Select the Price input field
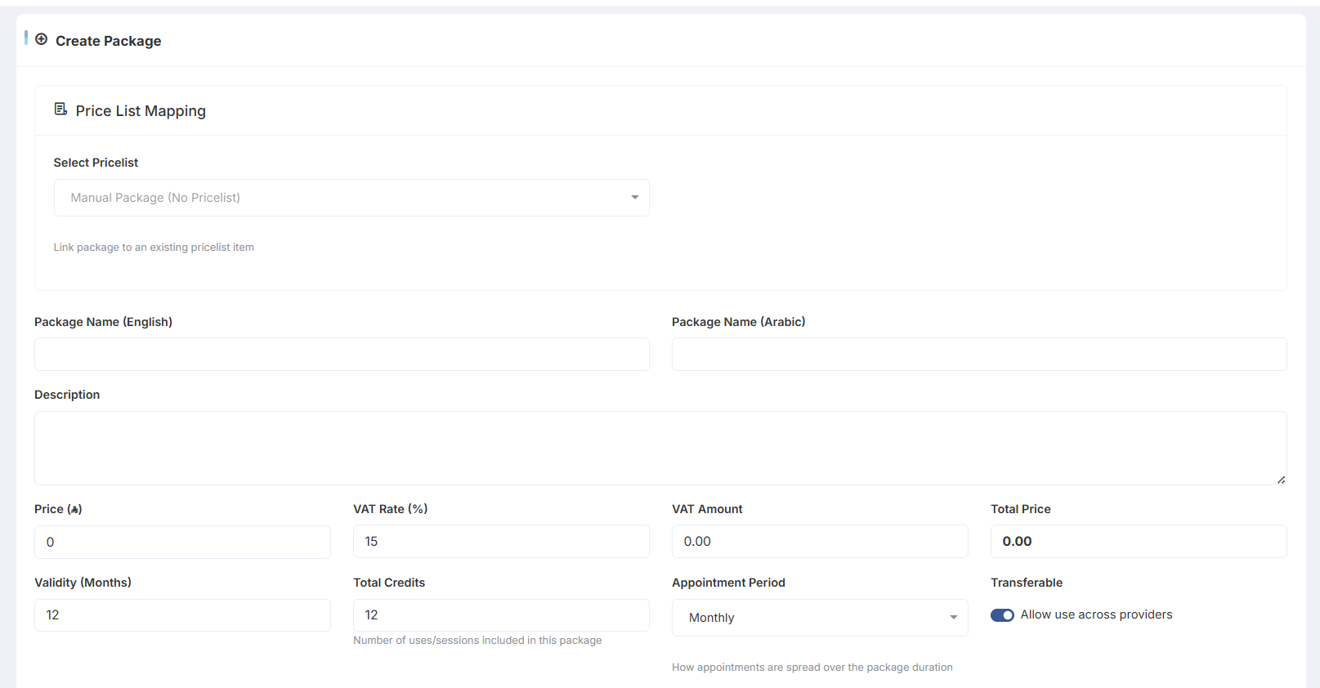Image resolution: width=1320 pixels, height=688 pixels. point(182,542)
